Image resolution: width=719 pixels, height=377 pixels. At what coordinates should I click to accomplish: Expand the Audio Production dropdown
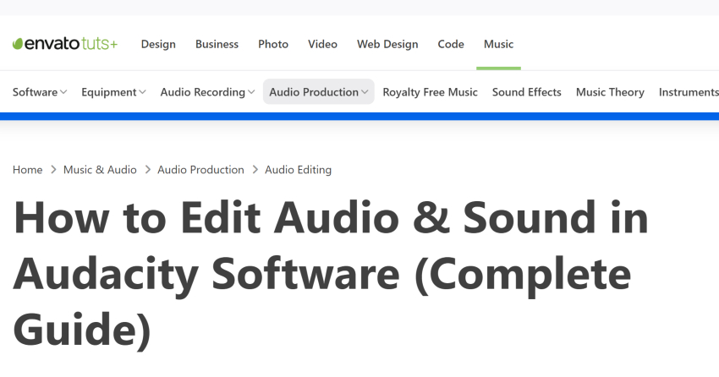click(x=319, y=92)
